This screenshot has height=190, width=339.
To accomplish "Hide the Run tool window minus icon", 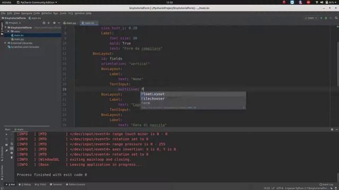I will point(337,129).
